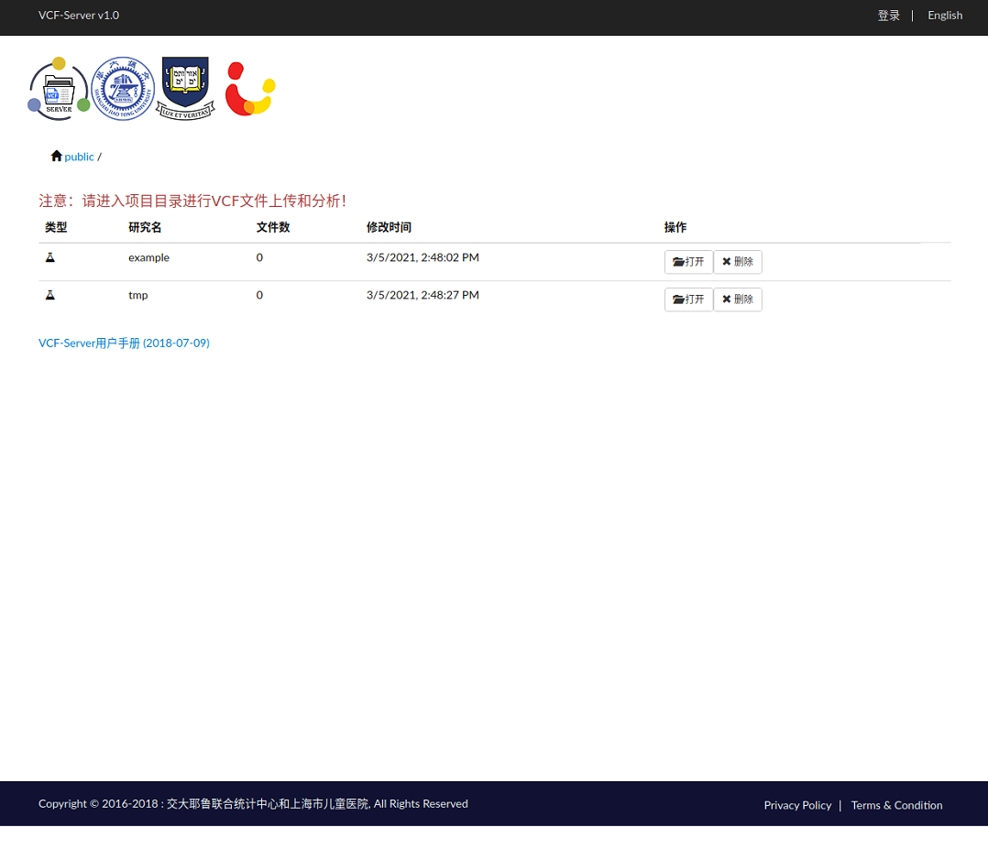Open the example project with its 打开 button
The height and width of the screenshot is (860, 988).
point(688,261)
